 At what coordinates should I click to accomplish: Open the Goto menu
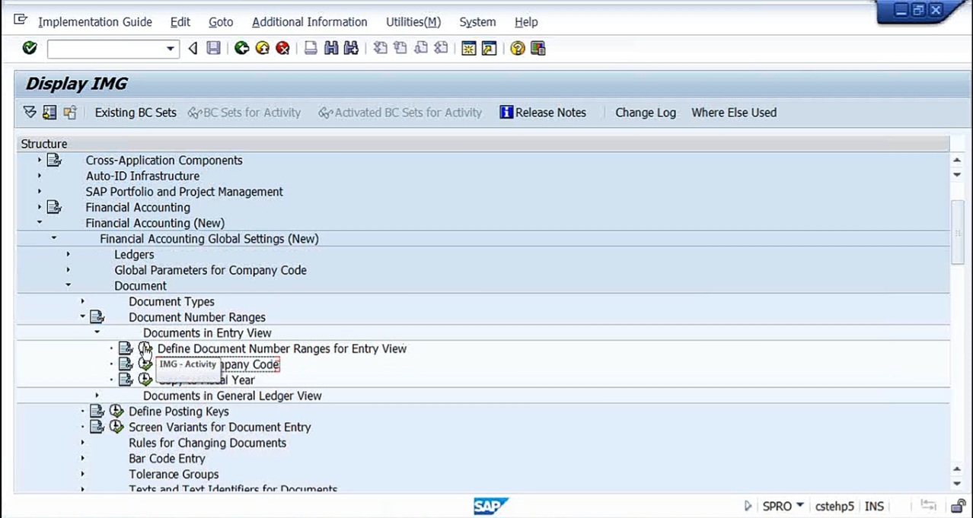click(x=221, y=22)
